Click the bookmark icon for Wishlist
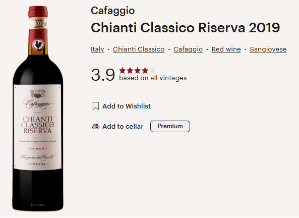This screenshot has width=299, height=218. click(96, 106)
